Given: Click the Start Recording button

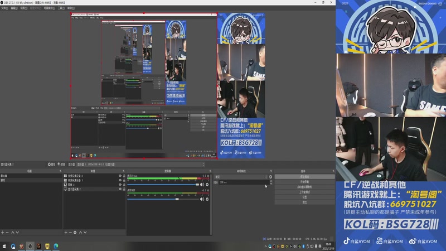Looking at the screenshot, I should coord(304,182).
